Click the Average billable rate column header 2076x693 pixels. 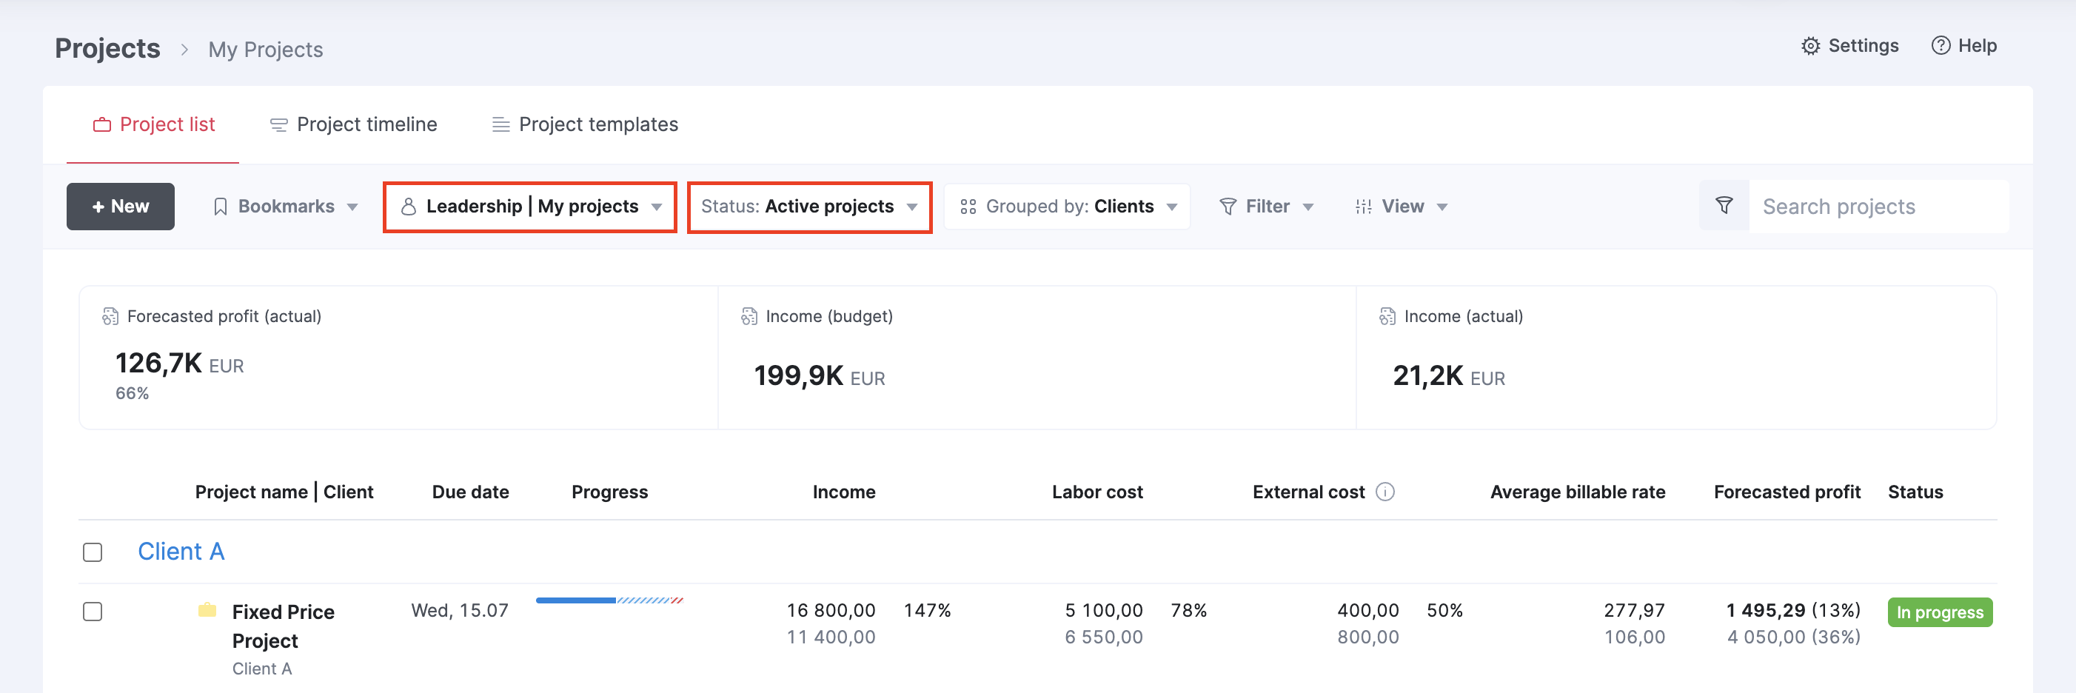tap(1578, 492)
